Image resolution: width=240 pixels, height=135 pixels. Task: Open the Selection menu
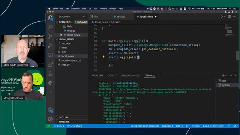click(x=75, y=9)
